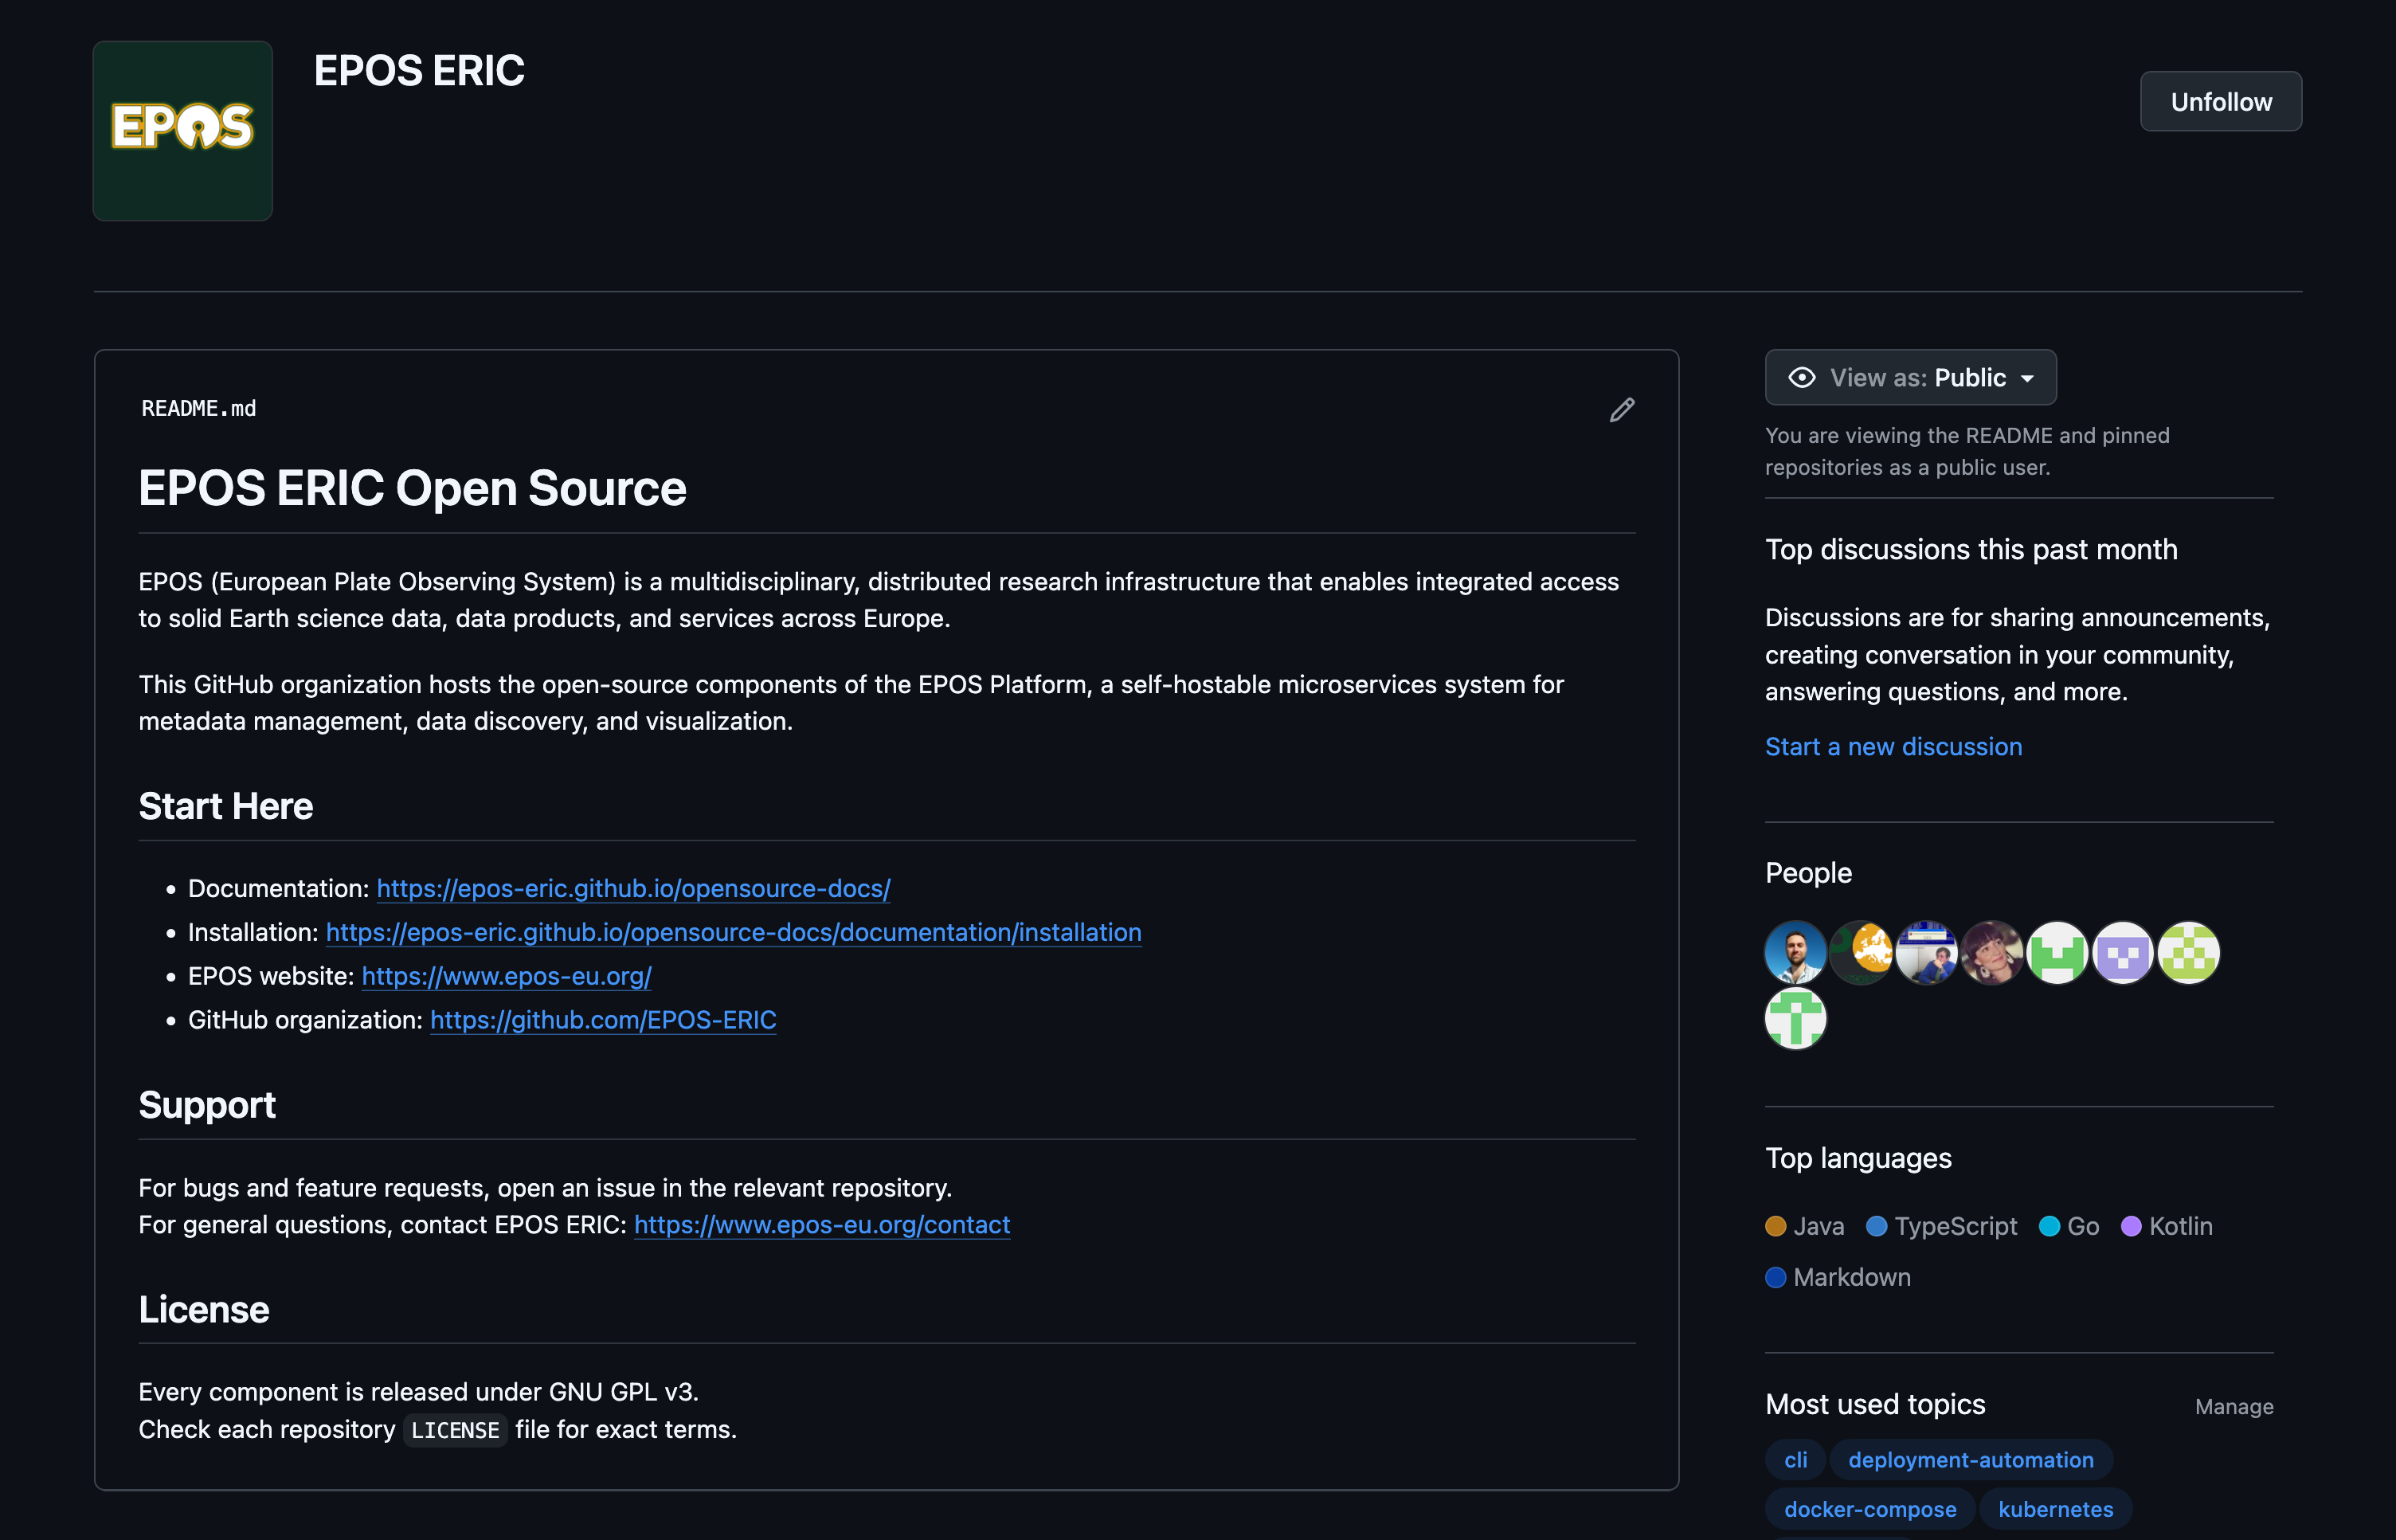
Task: Click the green U-shaped identicon member avatar
Action: click(x=2057, y=953)
